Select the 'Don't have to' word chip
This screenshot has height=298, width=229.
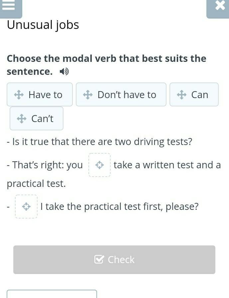(x=121, y=94)
